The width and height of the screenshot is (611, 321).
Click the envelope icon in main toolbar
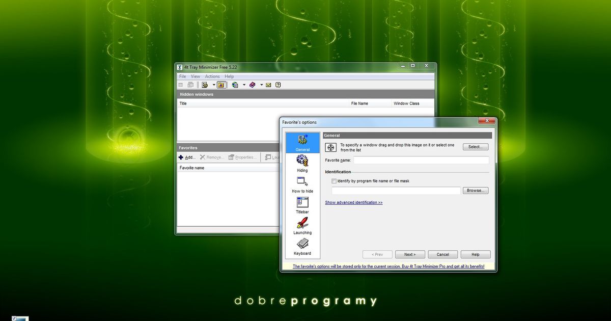[269, 85]
